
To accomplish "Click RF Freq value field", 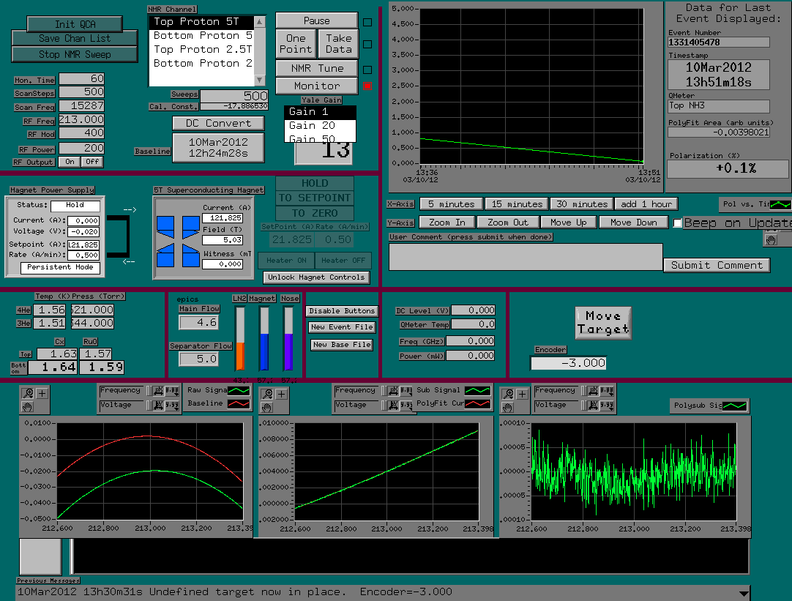I will pyautogui.click(x=81, y=120).
